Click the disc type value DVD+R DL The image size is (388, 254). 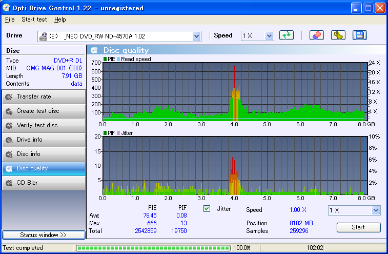68,61
